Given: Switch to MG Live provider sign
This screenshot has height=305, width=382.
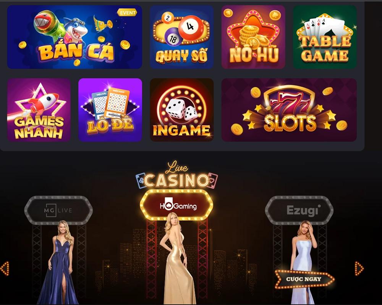Looking at the screenshot, I should click(x=58, y=210).
